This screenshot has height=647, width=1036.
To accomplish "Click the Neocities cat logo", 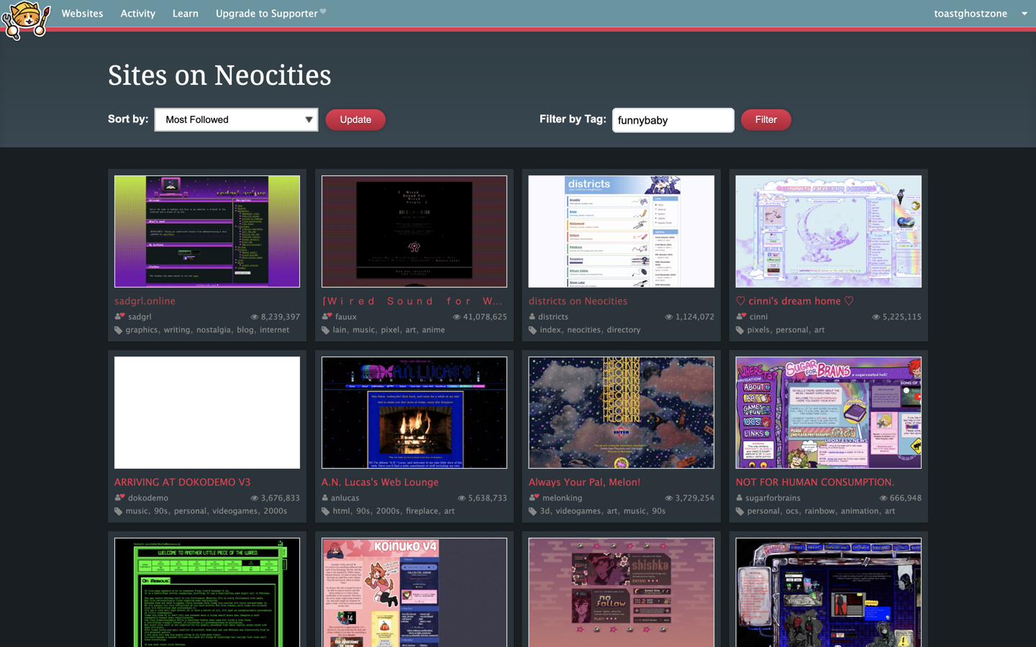I will pos(26,20).
